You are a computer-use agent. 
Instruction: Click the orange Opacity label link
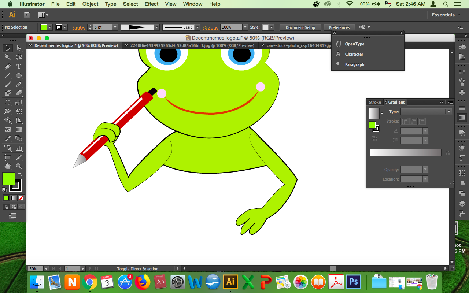click(210, 27)
